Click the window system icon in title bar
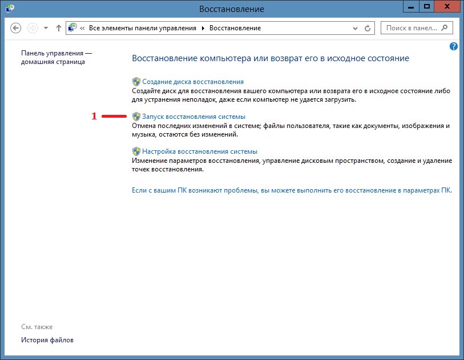 point(10,9)
